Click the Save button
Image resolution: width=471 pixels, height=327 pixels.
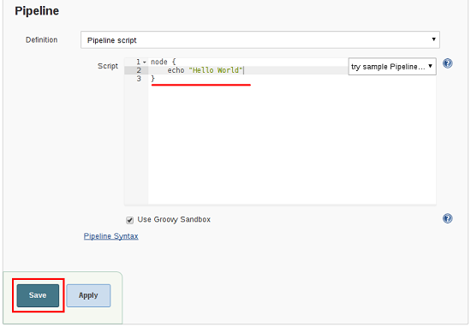[38, 295]
